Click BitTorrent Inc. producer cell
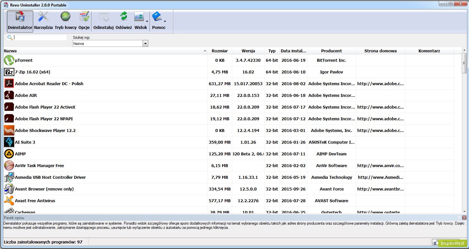469x249 pixels. click(332, 60)
